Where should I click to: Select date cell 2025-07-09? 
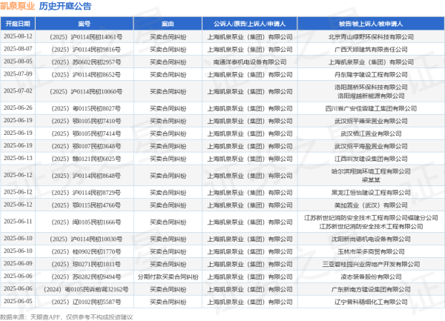(x=18, y=74)
